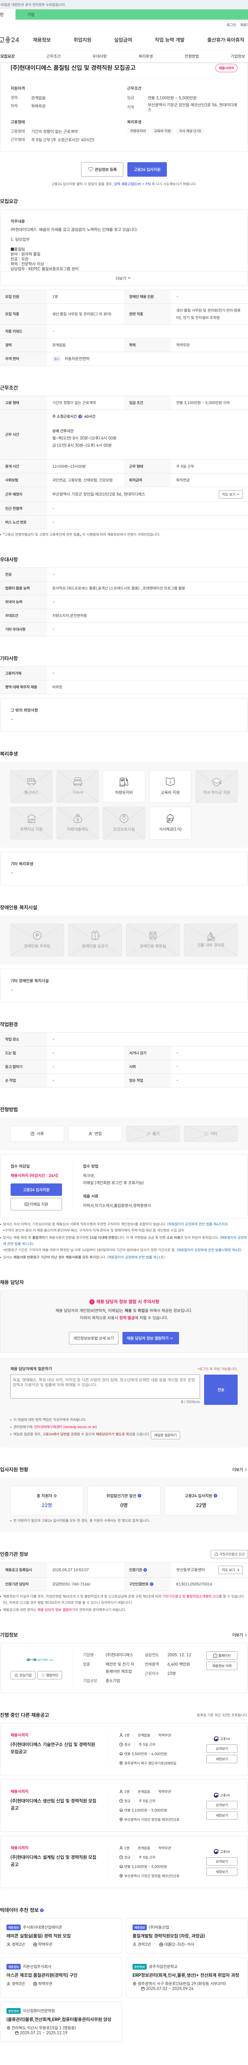Expand 채용 담당자 정보 열람하기
The image size is (248, 2065).
[x=150, y=1338]
